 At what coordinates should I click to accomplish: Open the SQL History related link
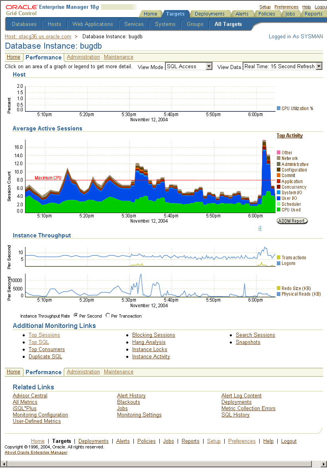tap(235, 415)
